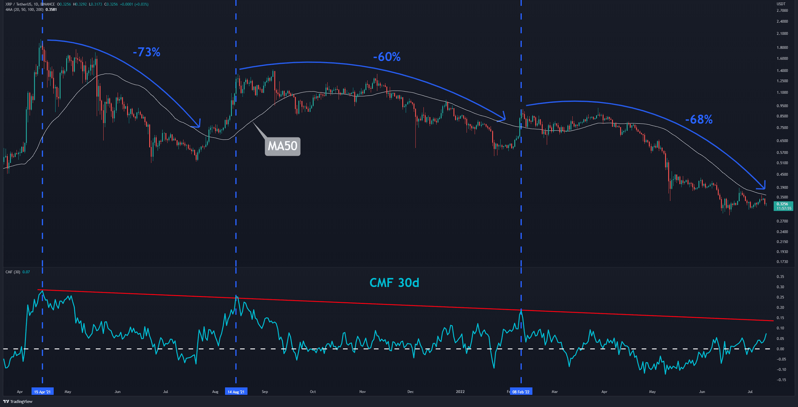This screenshot has height=407, width=798.
Task: Select the CMF (30) indicator label
Action: (13, 272)
